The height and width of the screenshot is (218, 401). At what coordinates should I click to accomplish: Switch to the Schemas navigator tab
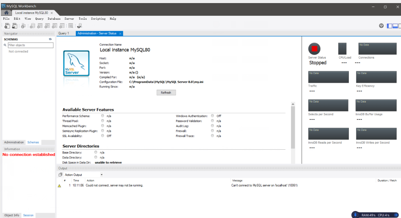(x=33, y=142)
